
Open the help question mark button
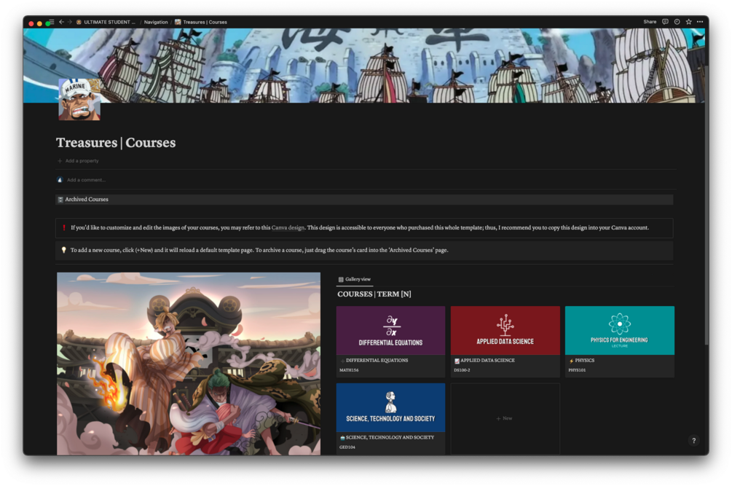(x=693, y=440)
